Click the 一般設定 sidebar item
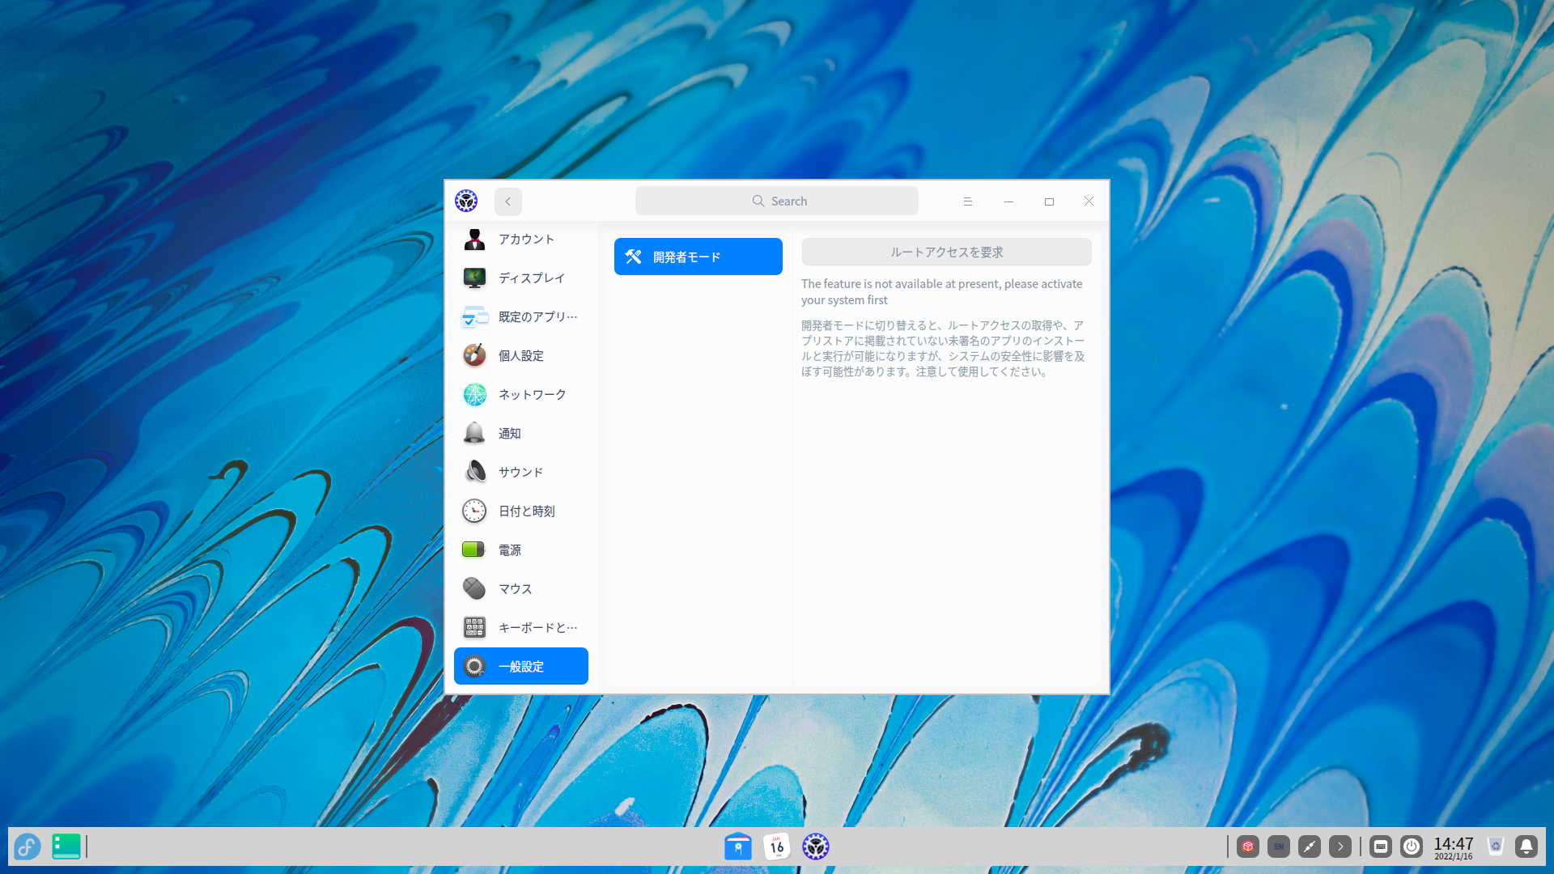Viewport: 1554px width, 874px height. click(x=520, y=666)
